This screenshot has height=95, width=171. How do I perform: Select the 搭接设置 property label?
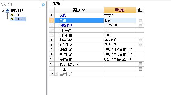pos(66,59)
